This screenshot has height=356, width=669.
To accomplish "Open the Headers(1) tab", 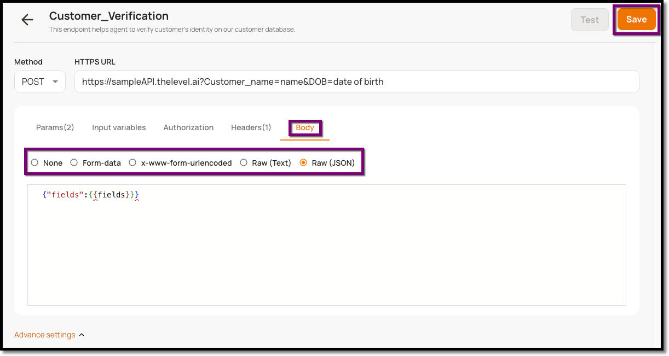I will click(x=251, y=127).
